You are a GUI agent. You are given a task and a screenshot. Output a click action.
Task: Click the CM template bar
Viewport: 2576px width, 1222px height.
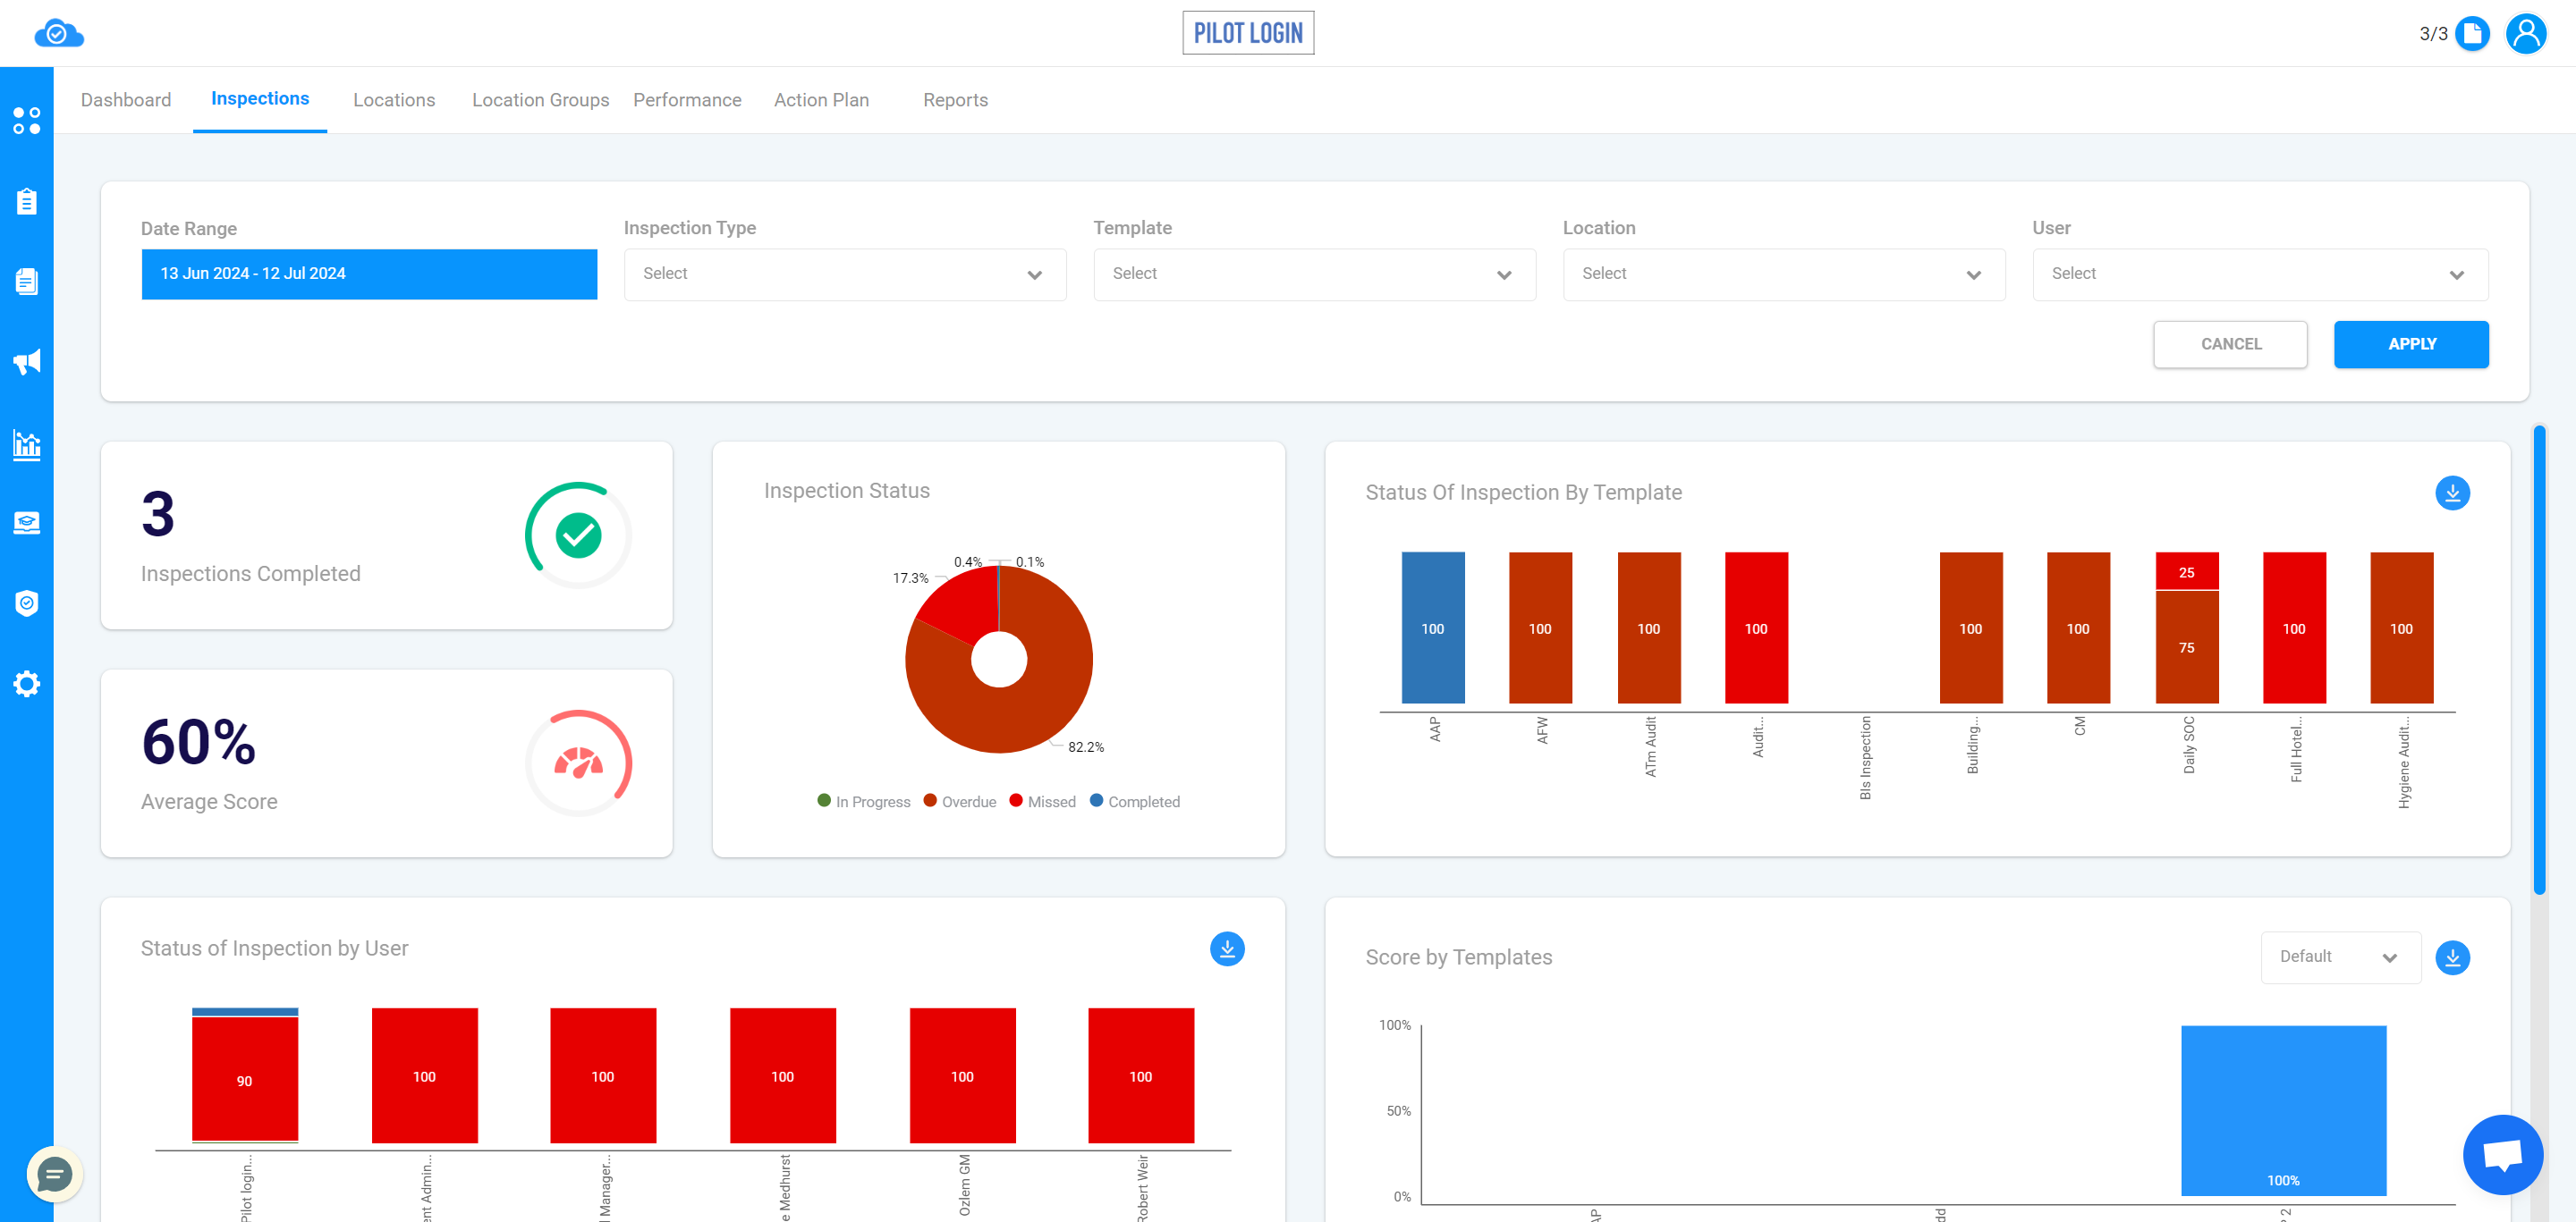[x=2078, y=628]
